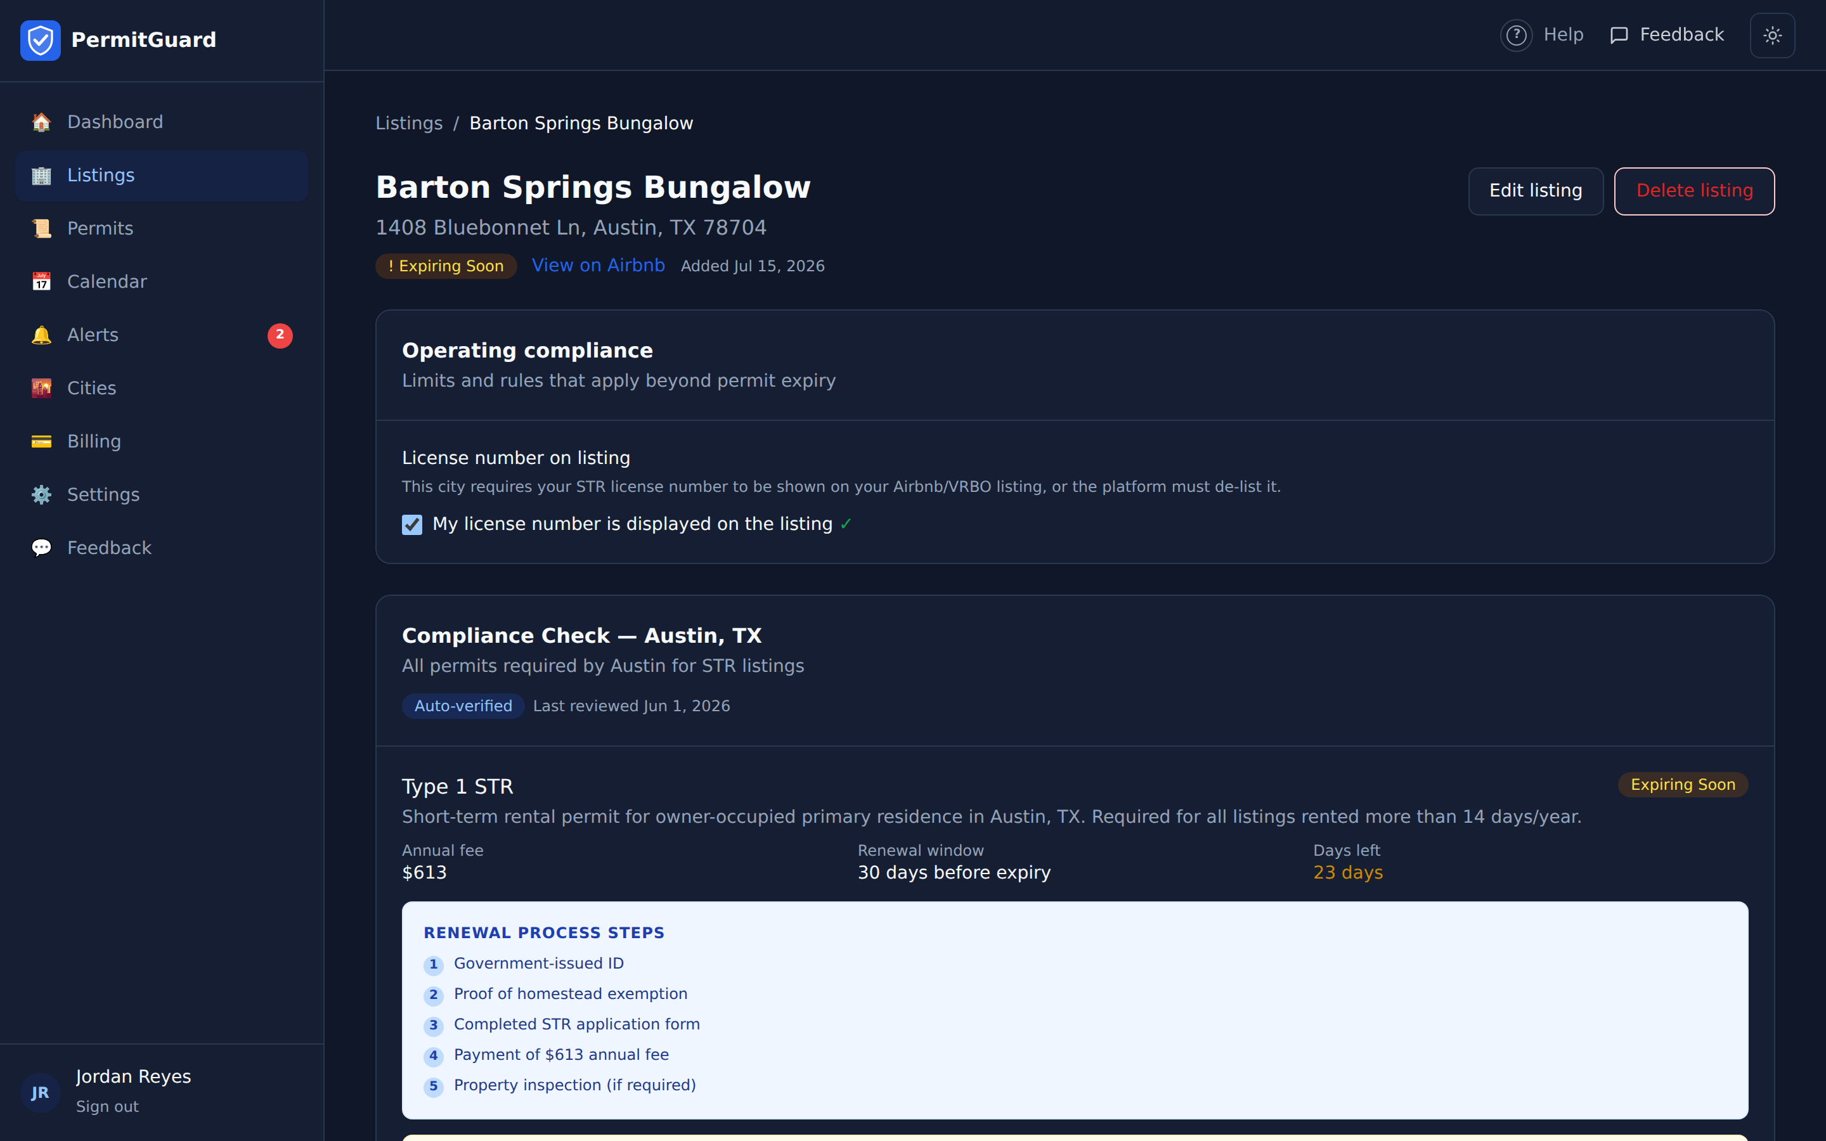Click the 'Type 1 STR' permit title

tap(457, 787)
